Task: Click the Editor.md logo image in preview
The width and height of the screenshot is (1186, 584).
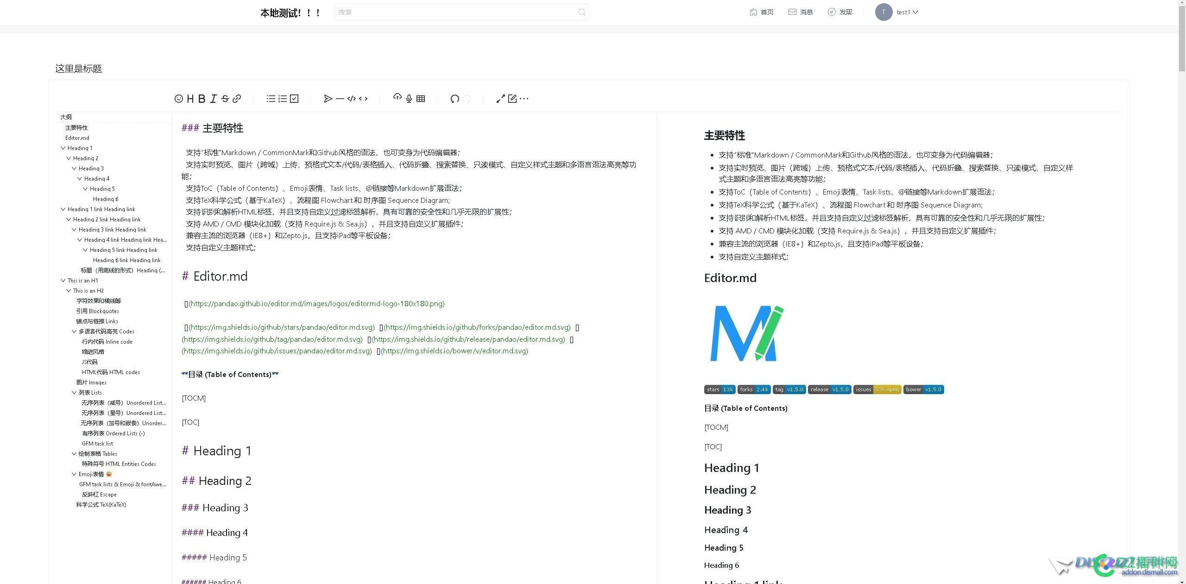Action: tap(747, 333)
